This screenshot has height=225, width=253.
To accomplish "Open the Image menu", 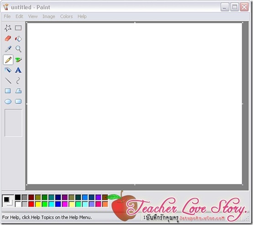I will (49, 16).
